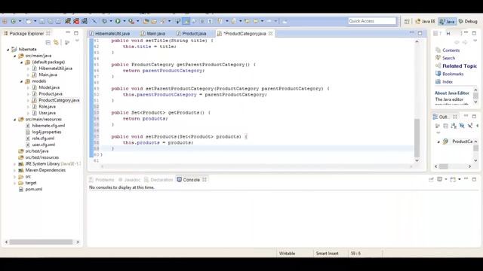Open Search link in Help view

[x=448, y=58]
